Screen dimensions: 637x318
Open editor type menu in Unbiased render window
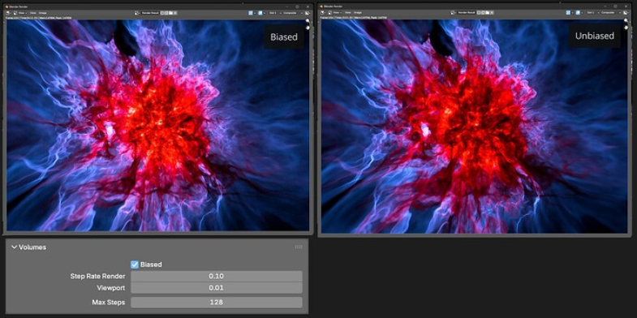pos(324,13)
